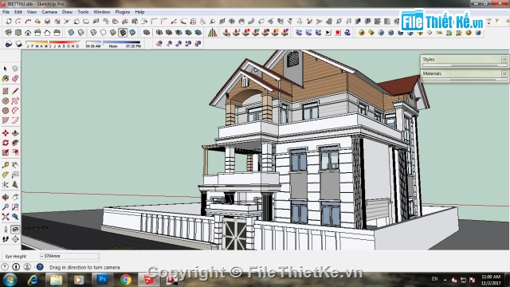Select the Position Camera tool
Image resolution: width=510 pixels, height=287 pixels.
pos(6,230)
